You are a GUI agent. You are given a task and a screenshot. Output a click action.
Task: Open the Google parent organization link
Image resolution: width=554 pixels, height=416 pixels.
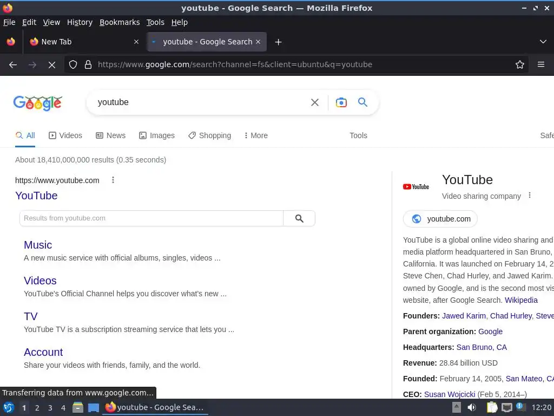(490, 331)
